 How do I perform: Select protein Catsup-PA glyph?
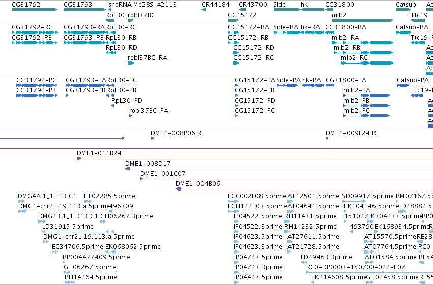click(403, 85)
